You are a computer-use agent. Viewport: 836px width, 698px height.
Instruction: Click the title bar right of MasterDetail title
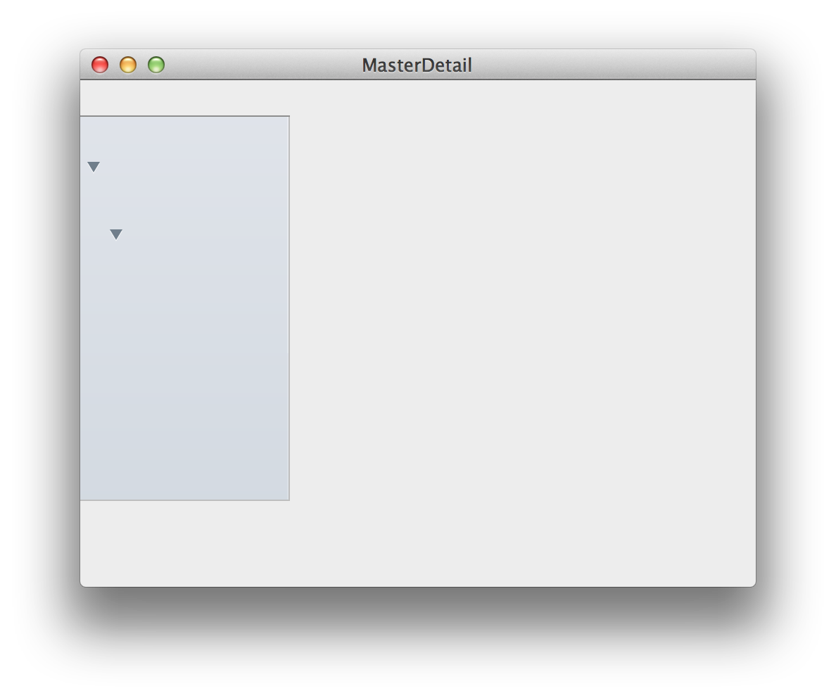(613, 65)
